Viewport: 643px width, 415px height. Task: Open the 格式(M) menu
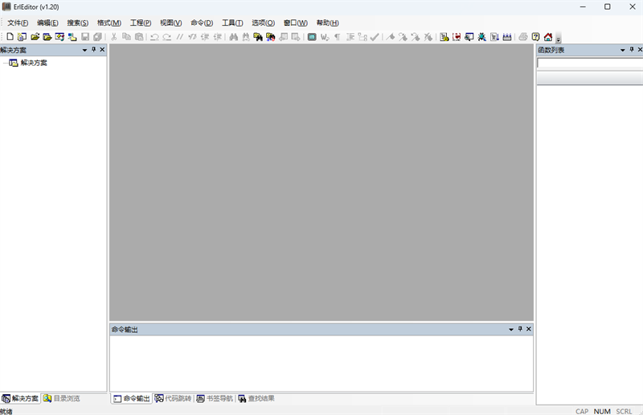click(x=109, y=23)
